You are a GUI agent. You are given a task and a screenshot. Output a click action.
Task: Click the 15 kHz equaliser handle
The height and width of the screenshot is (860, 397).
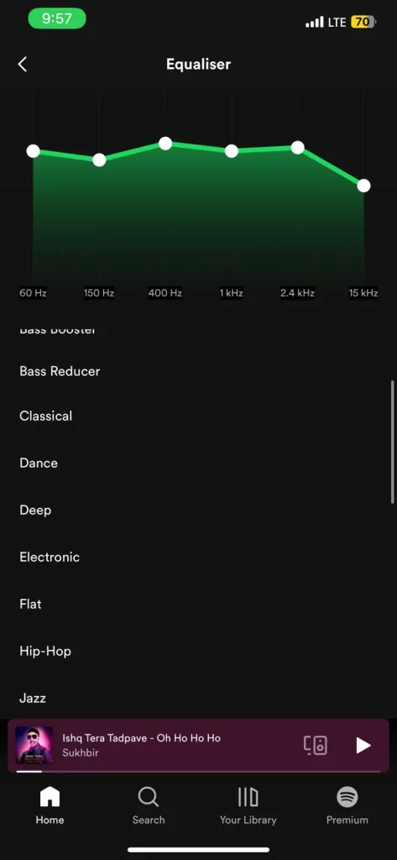coord(363,186)
